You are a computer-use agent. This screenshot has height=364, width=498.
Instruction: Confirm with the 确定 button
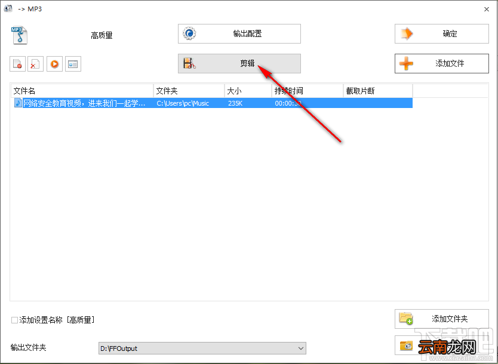coord(441,33)
